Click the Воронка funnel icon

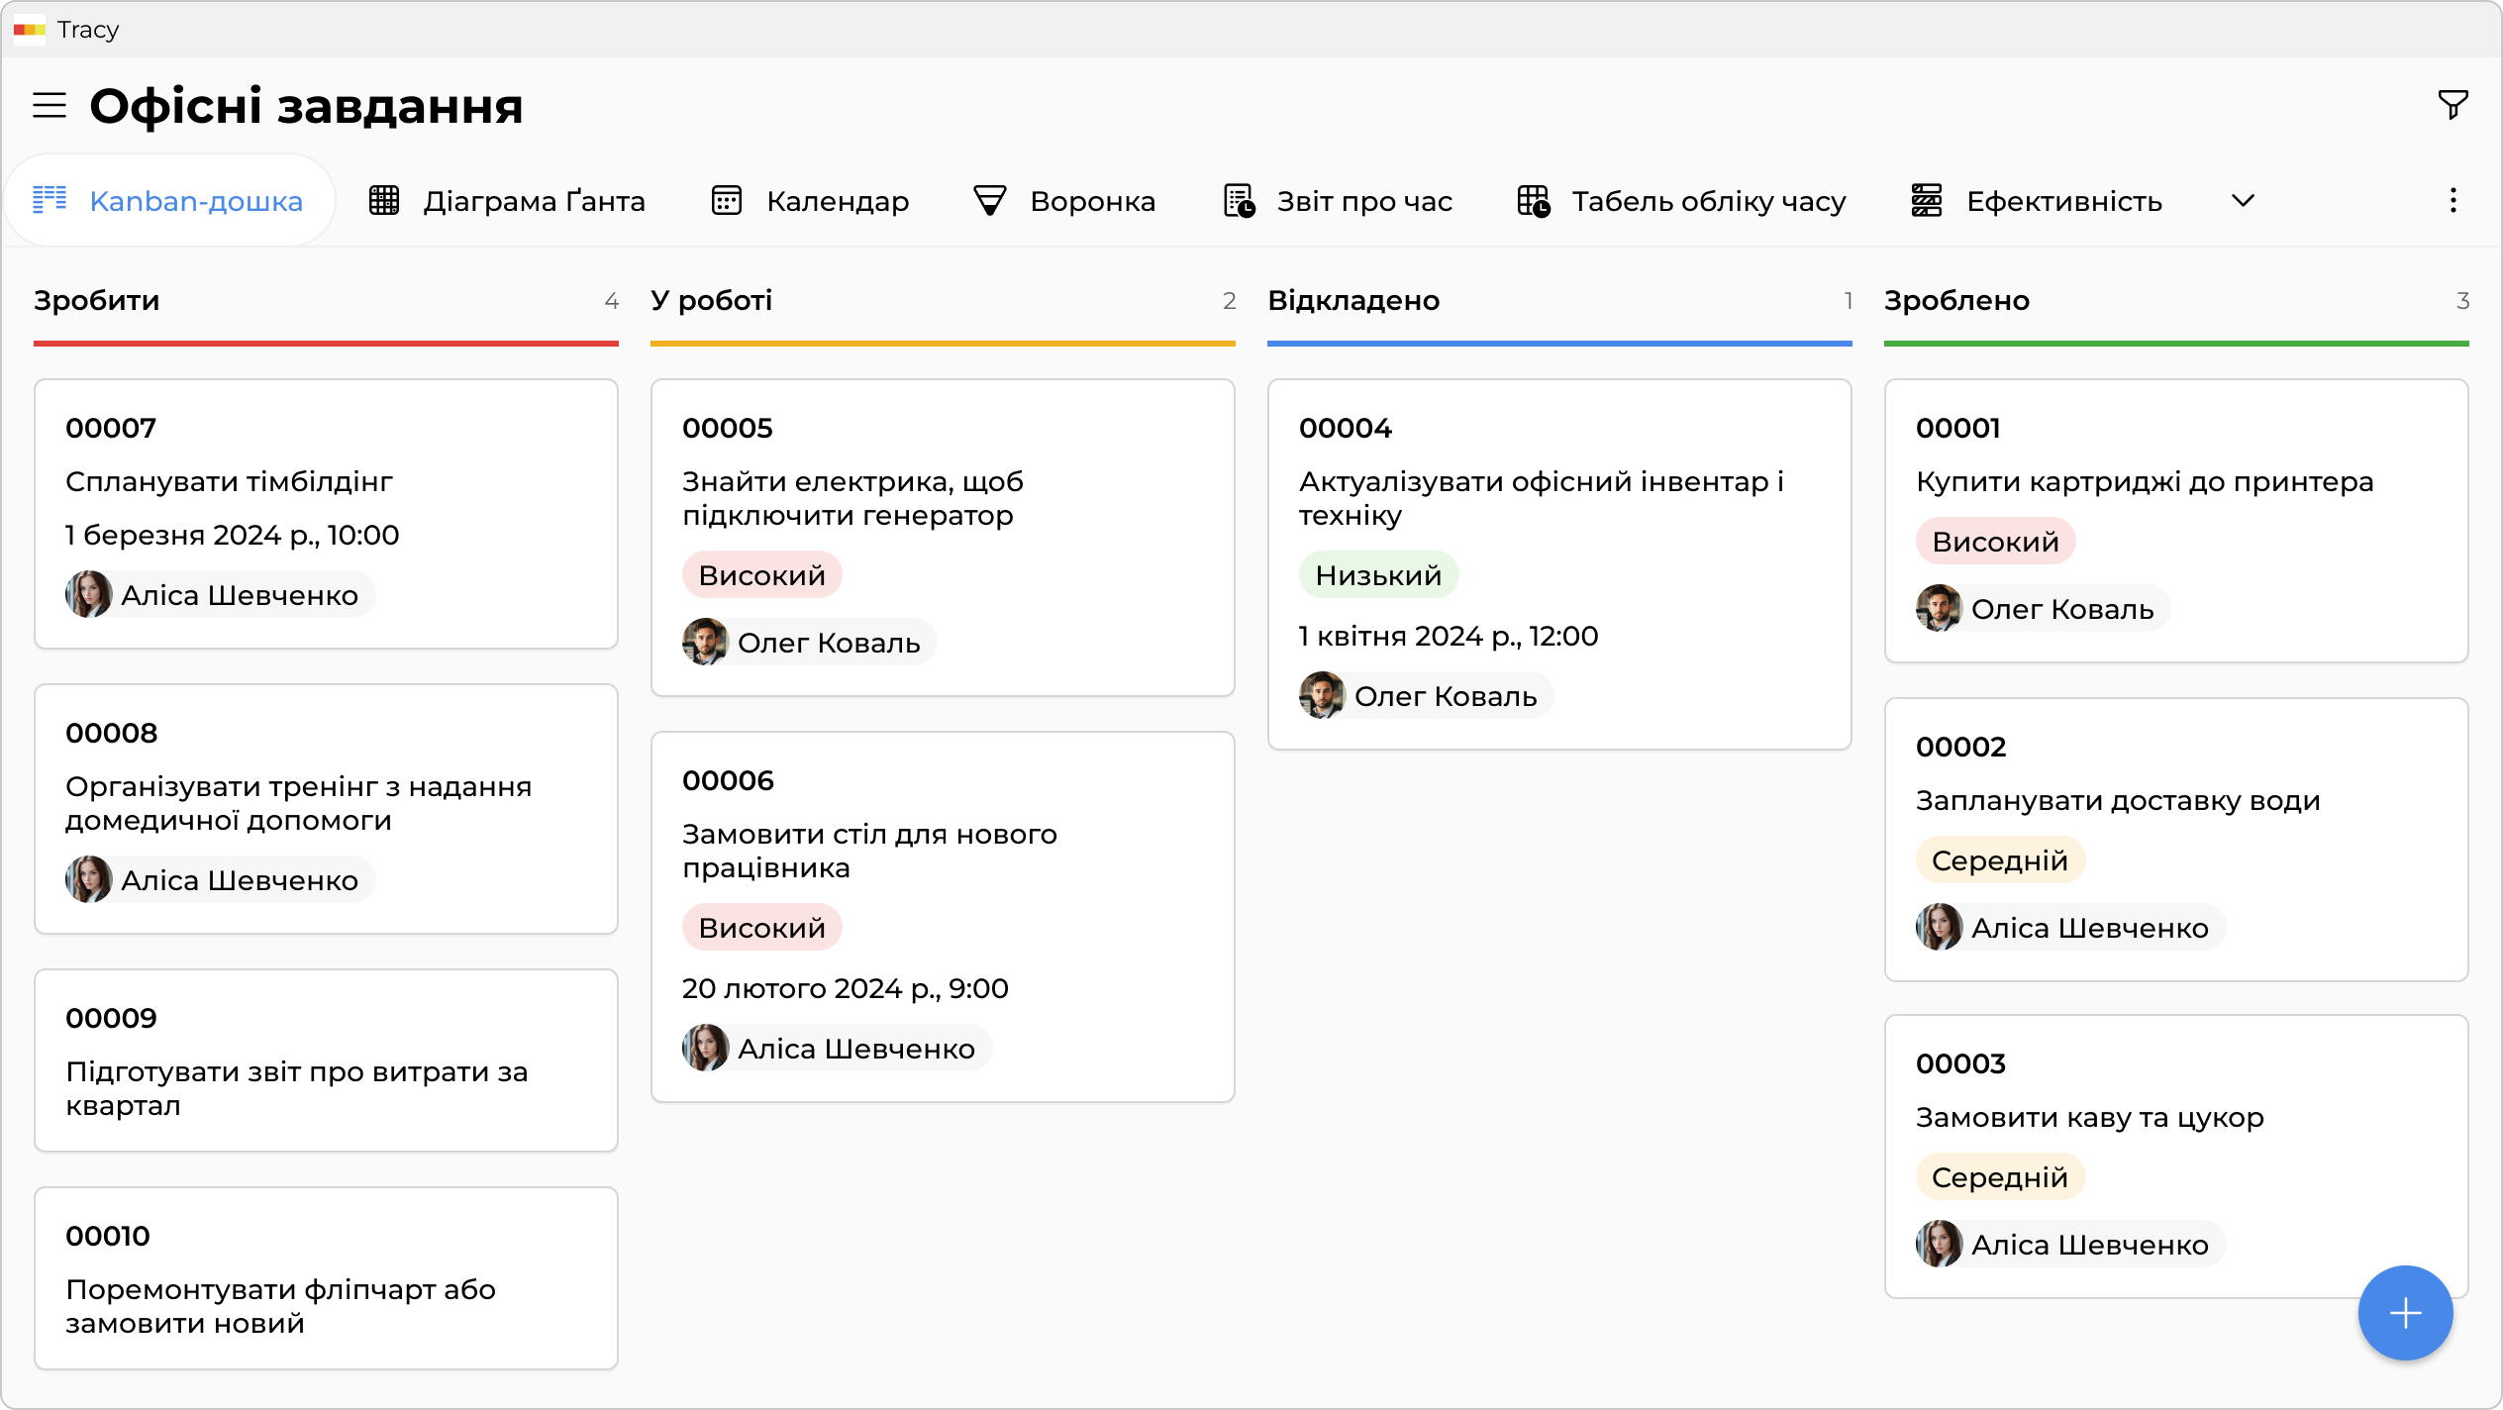pyautogui.click(x=989, y=201)
